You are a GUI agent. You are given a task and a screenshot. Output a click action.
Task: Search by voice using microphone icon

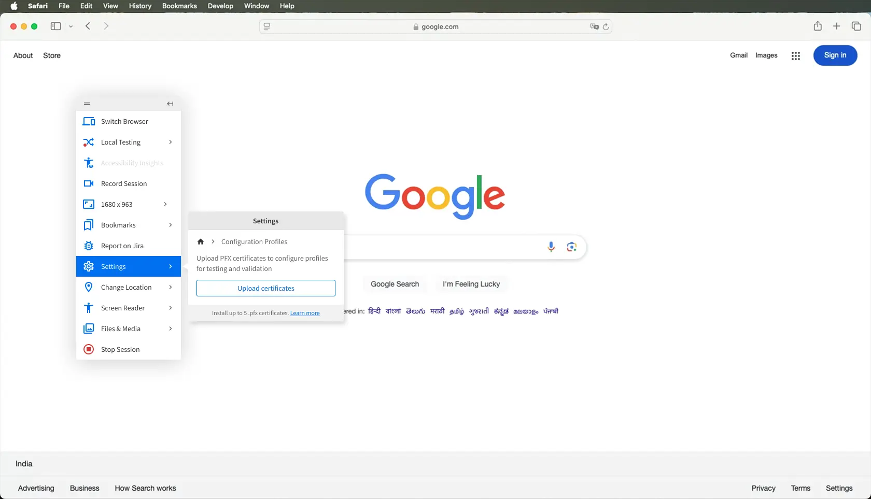click(551, 247)
